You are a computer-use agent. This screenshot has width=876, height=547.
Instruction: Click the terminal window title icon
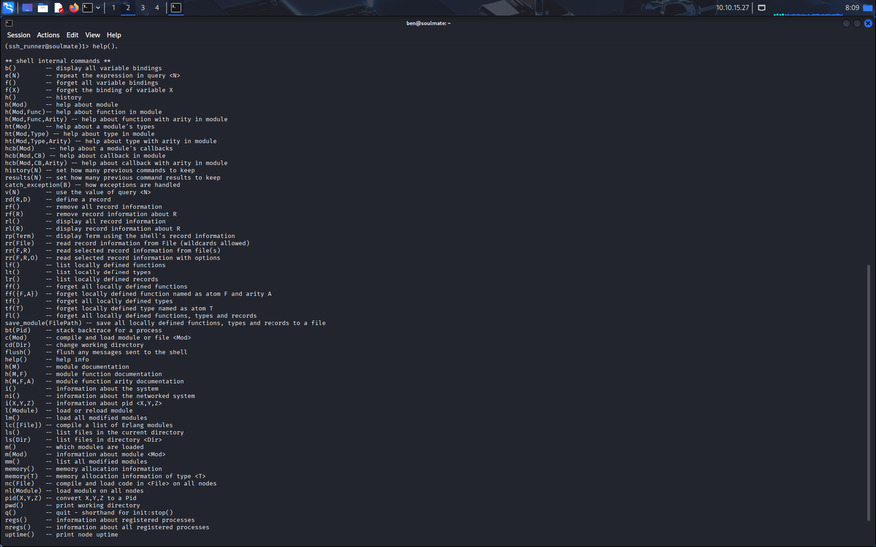[9, 23]
